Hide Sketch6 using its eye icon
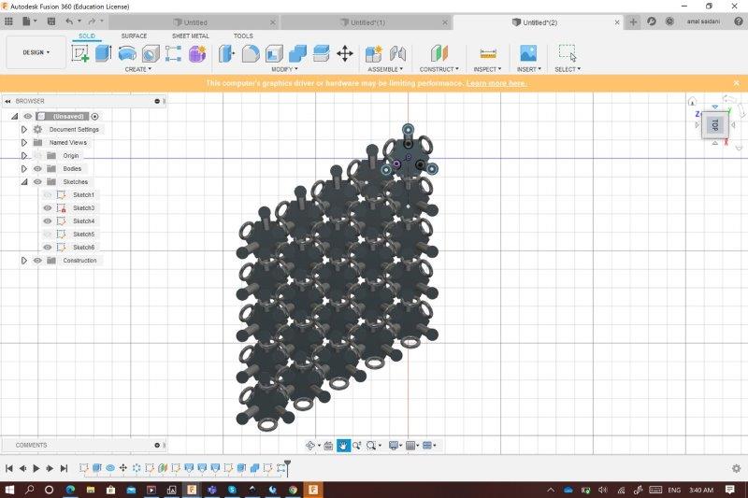 coord(48,248)
